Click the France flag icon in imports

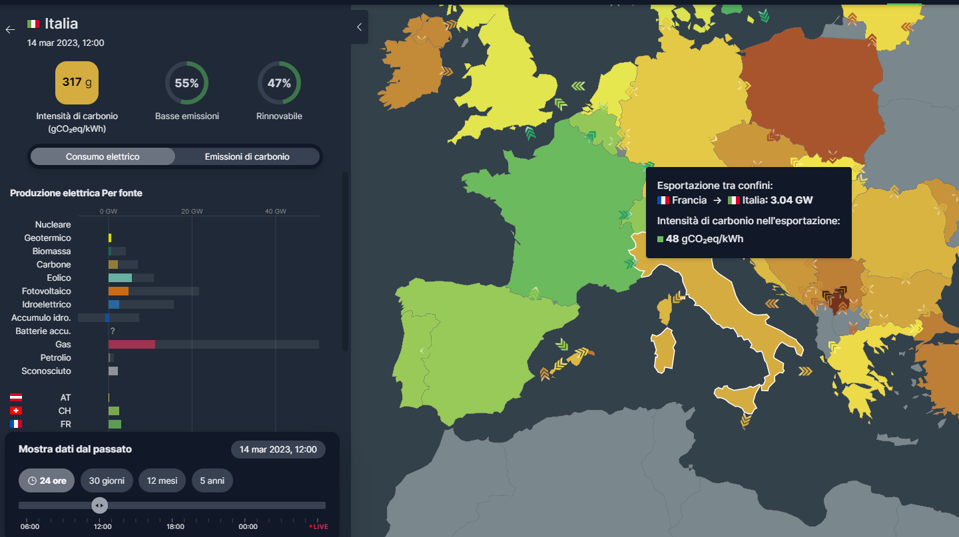[16, 424]
